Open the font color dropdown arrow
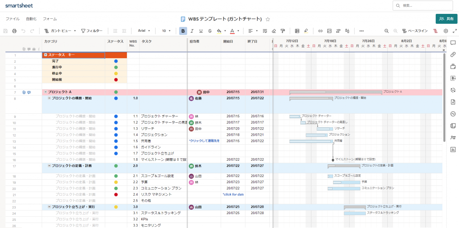459x228 pixels. tap(238, 31)
